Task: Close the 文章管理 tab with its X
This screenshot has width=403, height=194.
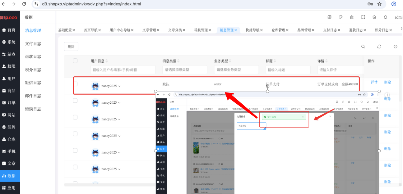Action: click(158, 30)
